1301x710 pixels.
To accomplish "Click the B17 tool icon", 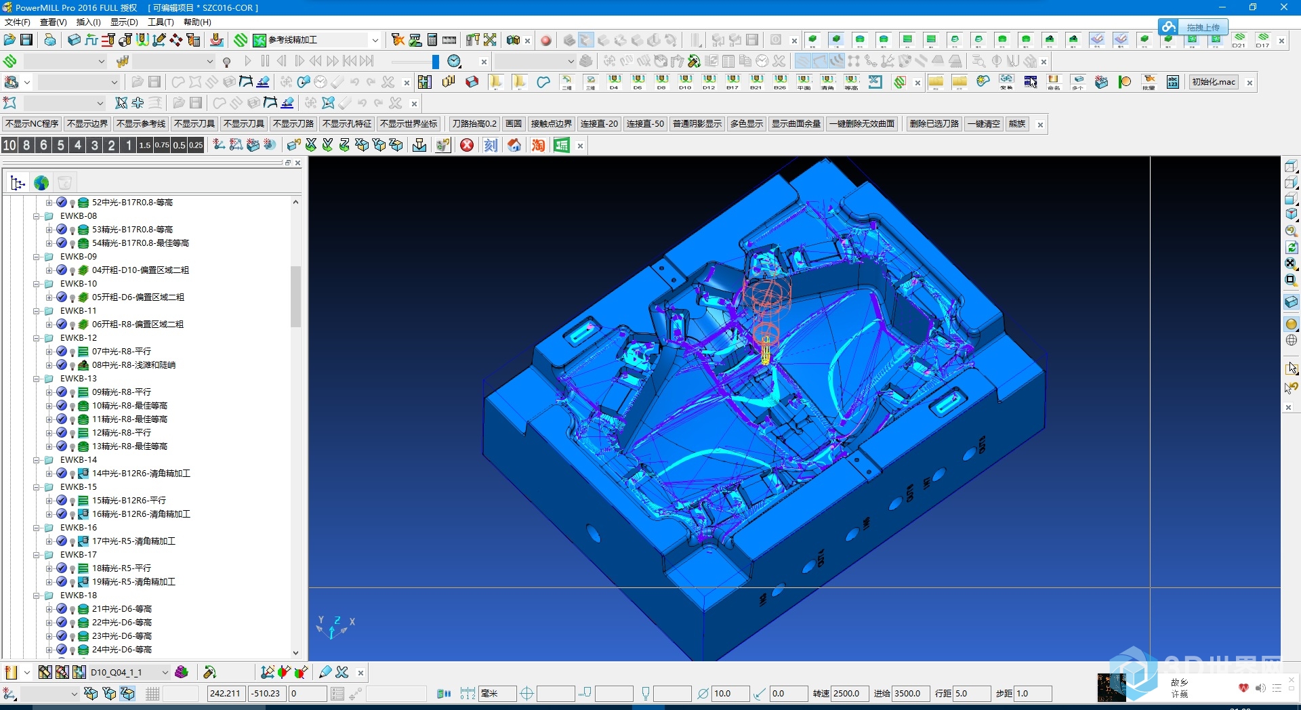I will 732,83.
